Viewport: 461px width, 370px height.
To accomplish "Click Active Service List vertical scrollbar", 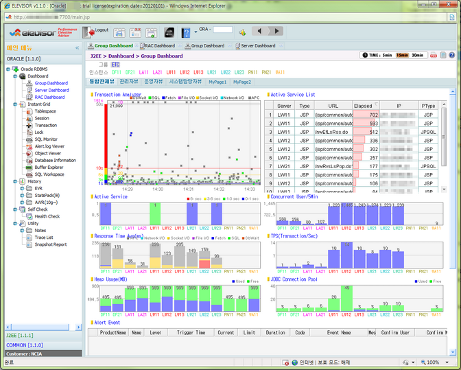I will [x=444, y=146].
